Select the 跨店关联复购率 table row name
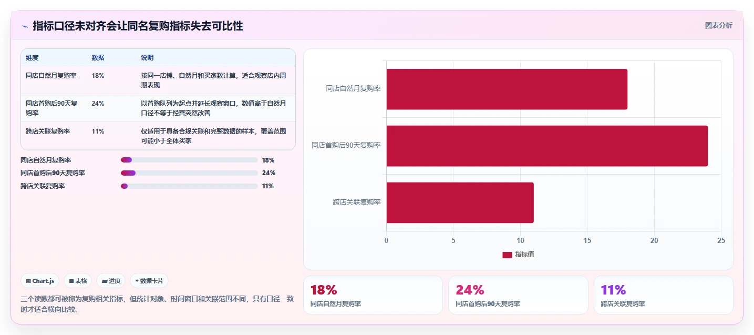The height and width of the screenshot is (335, 754). (48, 131)
